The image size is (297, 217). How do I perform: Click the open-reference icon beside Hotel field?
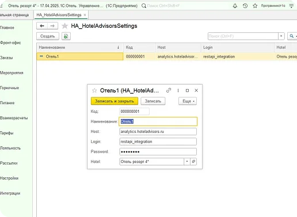pyautogui.click(x=193, y=162)
